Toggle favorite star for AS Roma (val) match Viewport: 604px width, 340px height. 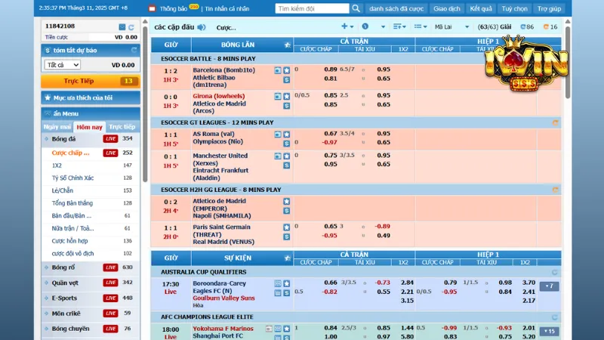click(287, 134)
